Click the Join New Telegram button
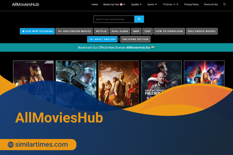 pos(37,31)
